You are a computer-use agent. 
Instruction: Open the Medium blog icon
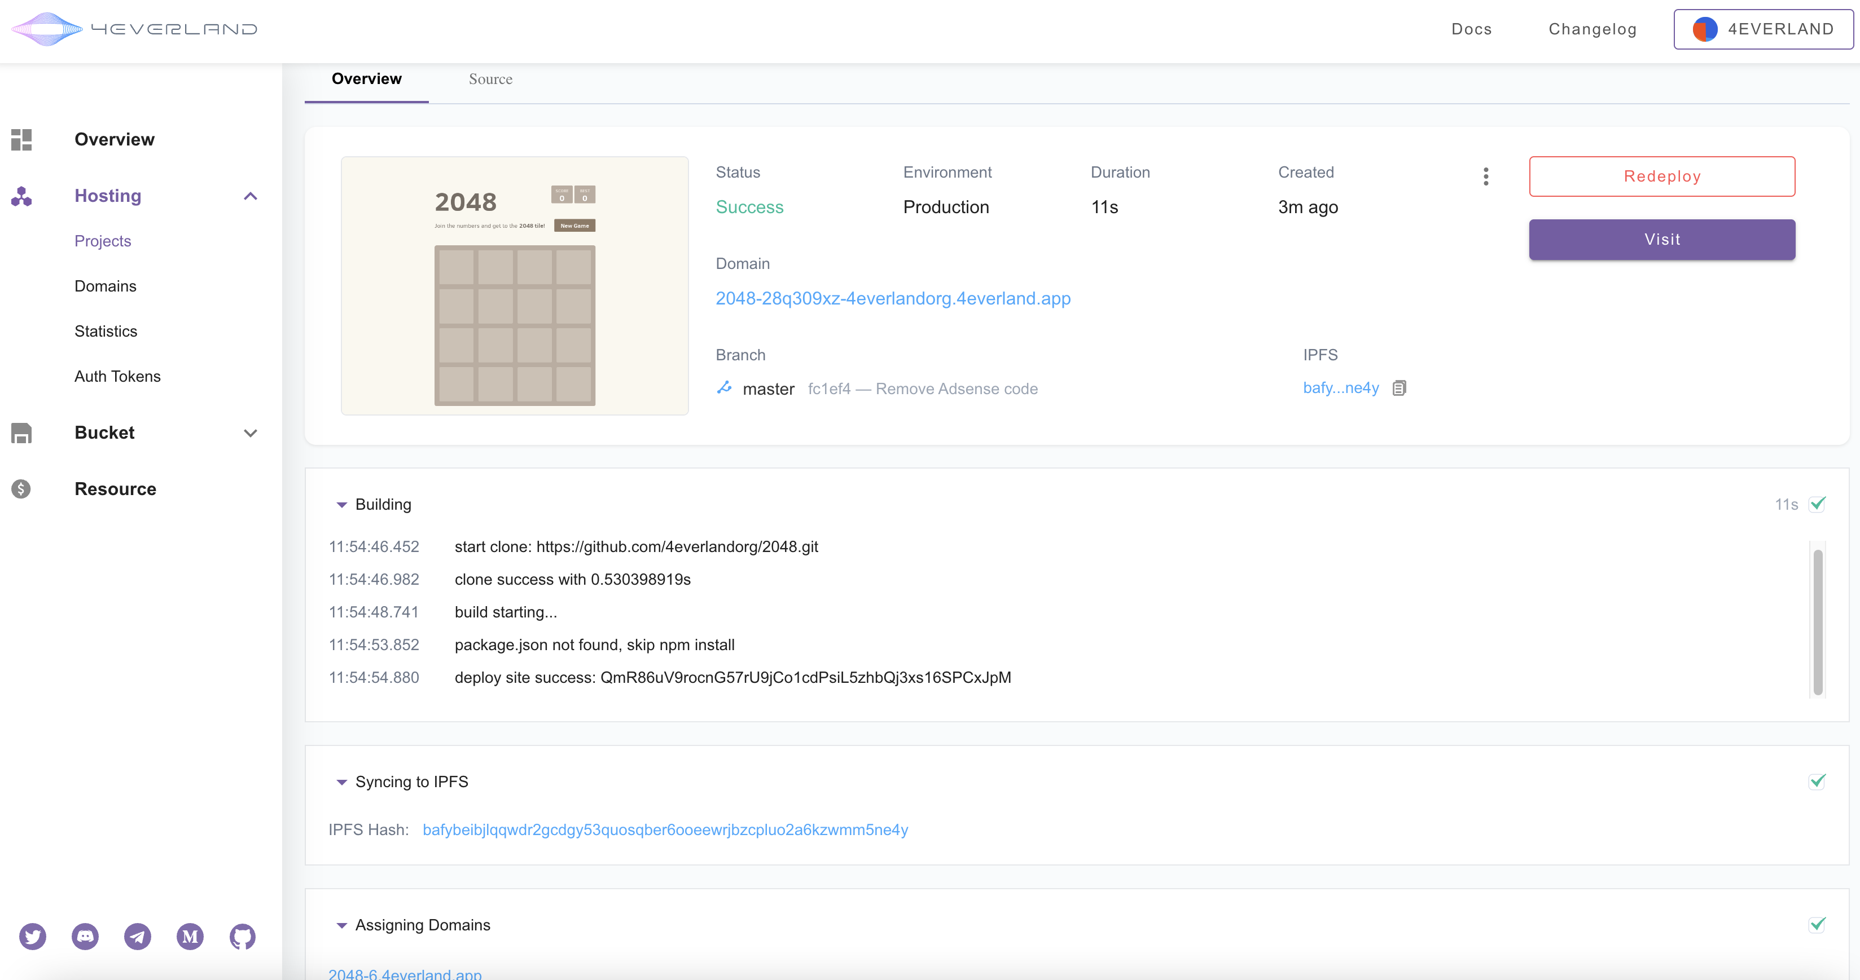coord(190,937)
